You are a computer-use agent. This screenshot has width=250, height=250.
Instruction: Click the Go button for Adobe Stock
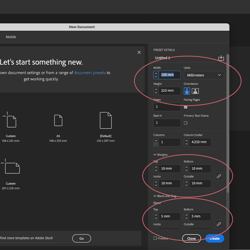[82, 238]
